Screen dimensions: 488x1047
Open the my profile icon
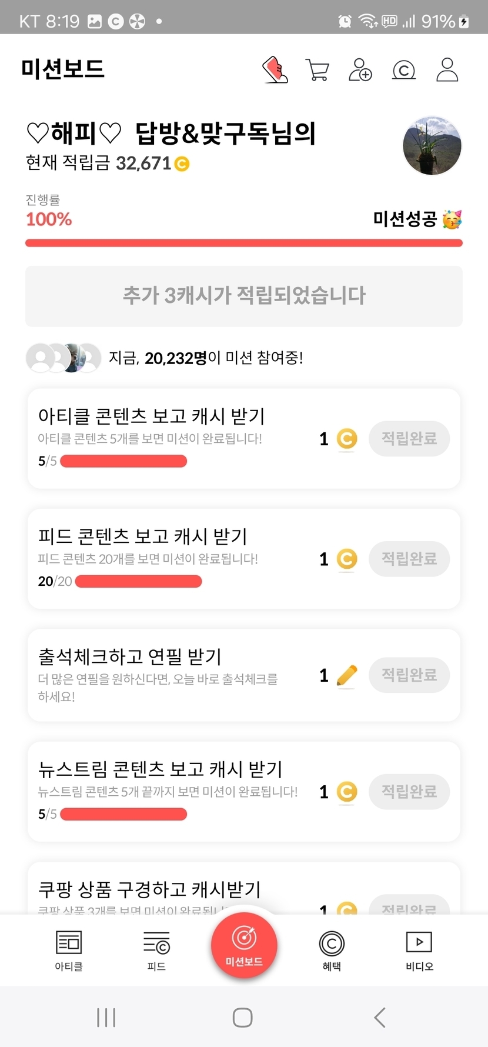pyautogui.click(x=447, y=70)
